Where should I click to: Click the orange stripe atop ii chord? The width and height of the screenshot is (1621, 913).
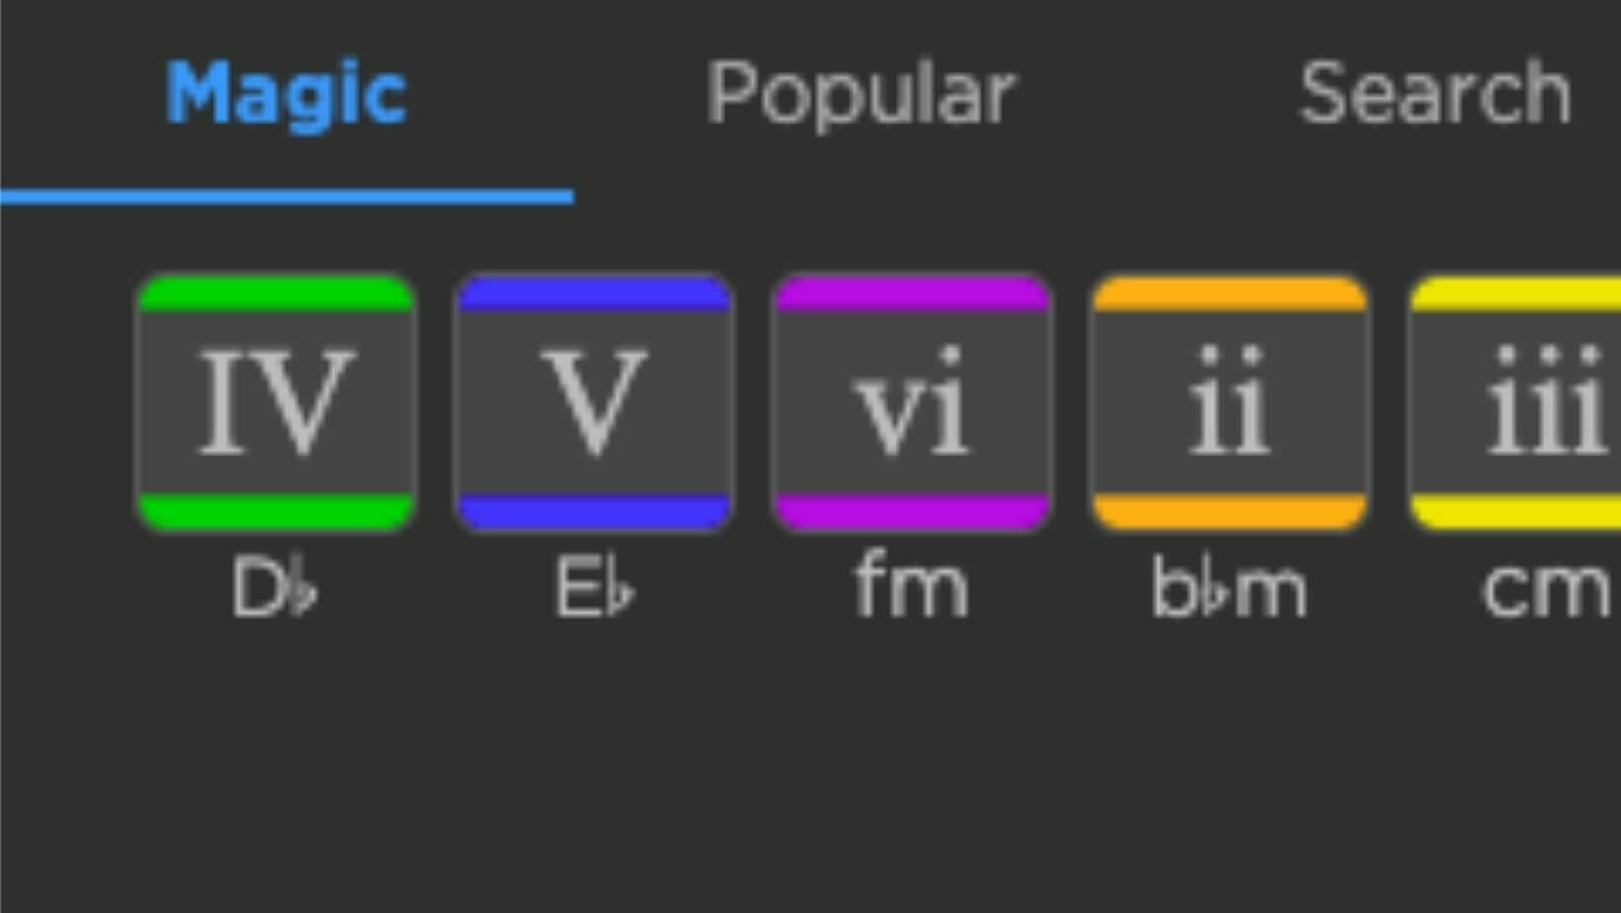[1231, 294]
